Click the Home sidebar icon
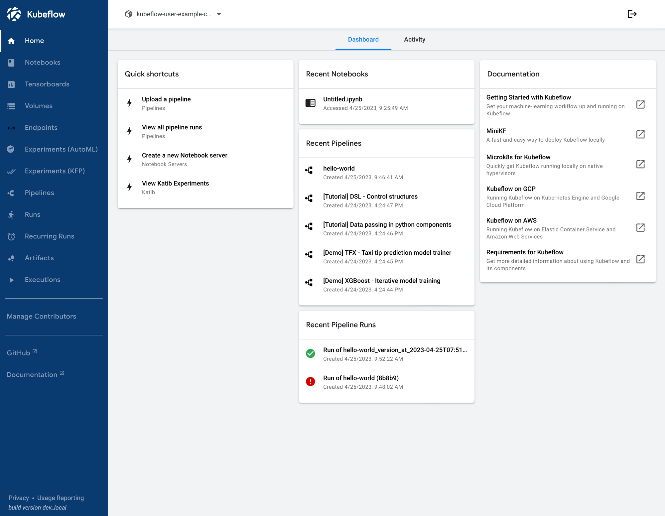The height and width of the screenshot is (516, 665). 11,41
